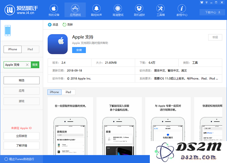Viewport: 227px width, 163px height.
Task: Click the category value 工具
Action: 195,63
